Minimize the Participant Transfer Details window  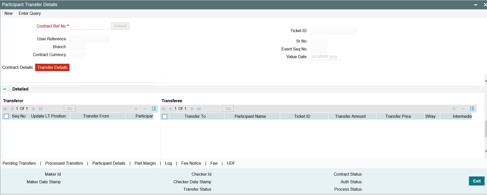(x=476, y=5)
